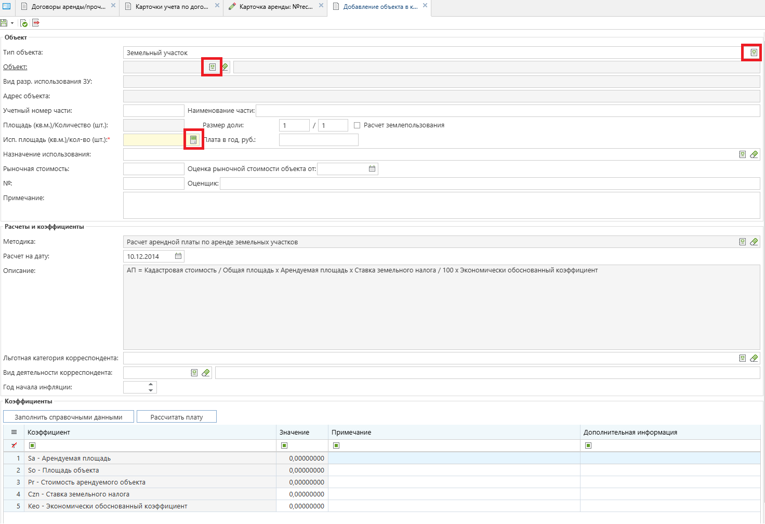Clear the Объект field with eraser icon
This screenshot has height=524, width=765.
[x=225, y=67]
